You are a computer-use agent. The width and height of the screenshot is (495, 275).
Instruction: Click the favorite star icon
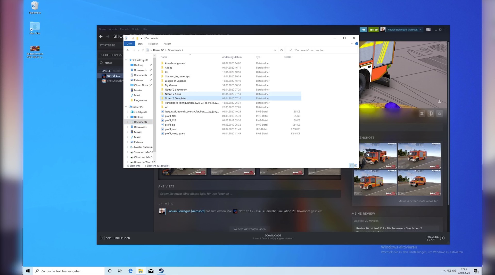tap(439, 114)
